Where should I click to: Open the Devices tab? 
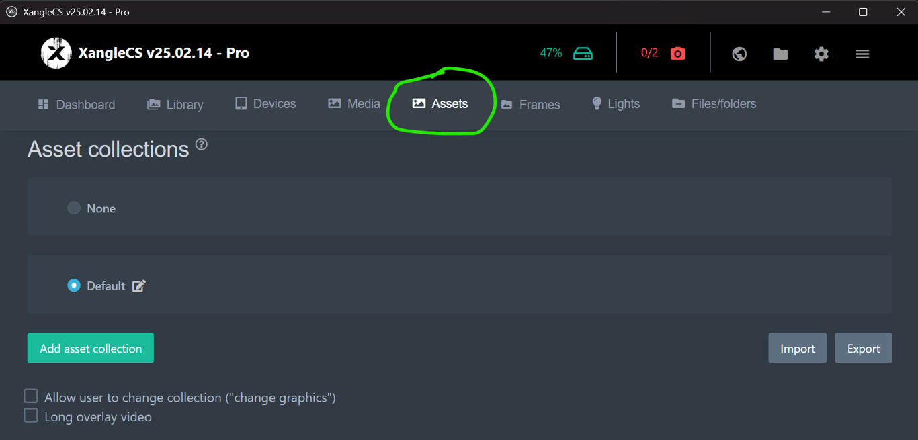(265, 104)
